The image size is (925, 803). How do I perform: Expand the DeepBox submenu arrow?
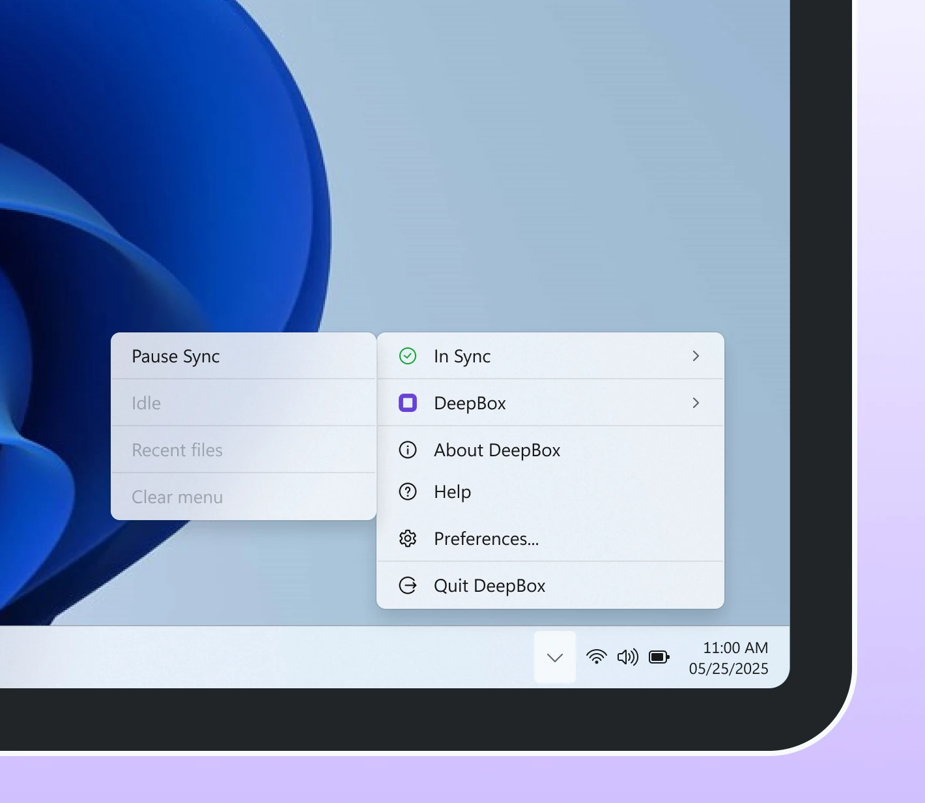696,403
